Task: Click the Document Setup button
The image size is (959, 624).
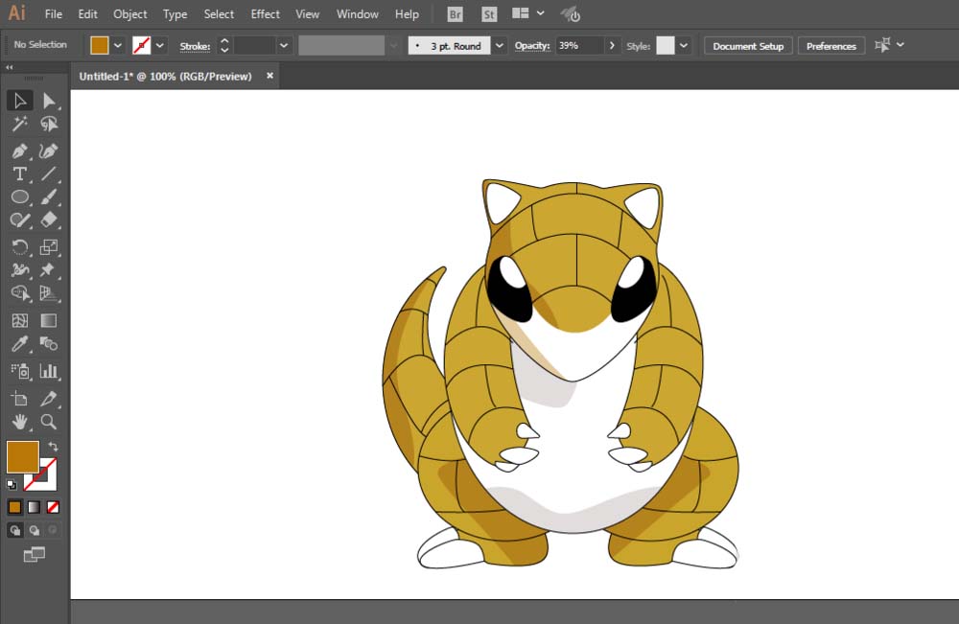Action: coord(748,46)
